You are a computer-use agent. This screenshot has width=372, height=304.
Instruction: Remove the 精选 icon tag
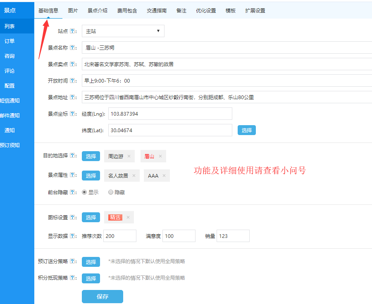point(128,218)
